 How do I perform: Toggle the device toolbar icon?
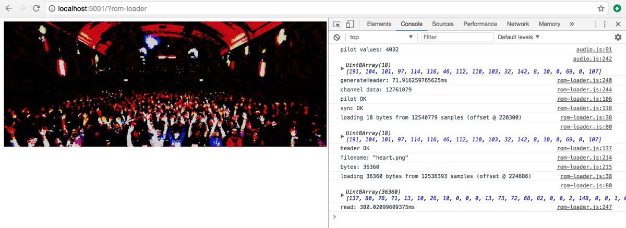click(350, 24)
